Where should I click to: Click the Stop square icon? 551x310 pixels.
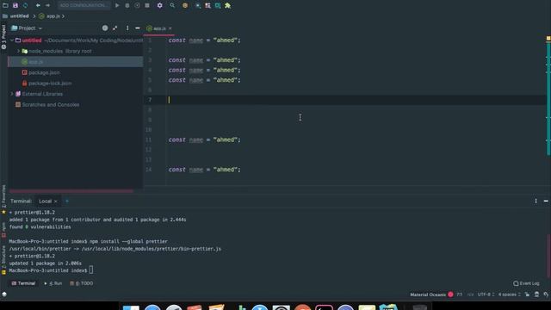[x=147, y=5]
